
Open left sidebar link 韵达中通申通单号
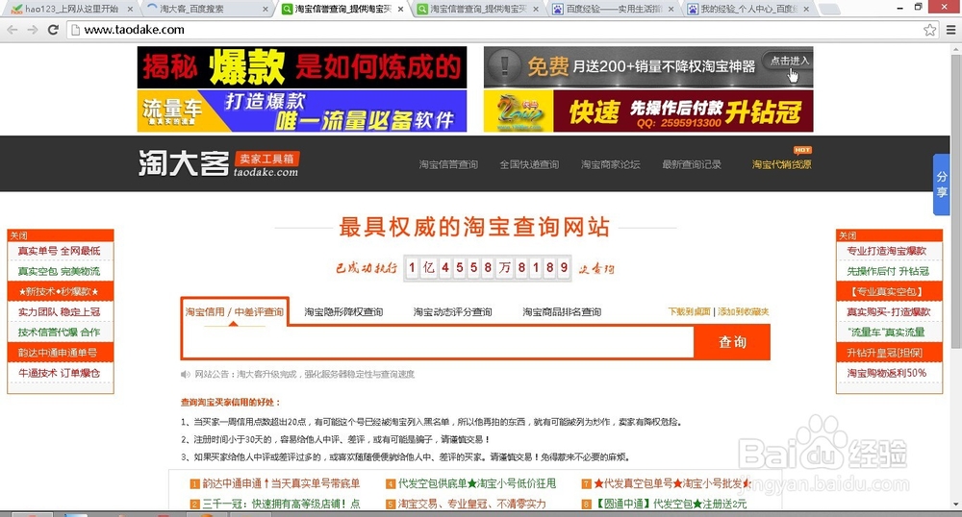[60, 353]
